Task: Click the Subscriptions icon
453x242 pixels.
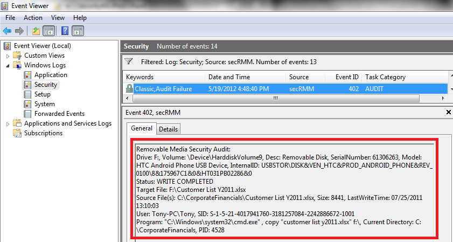Action: 17,133
